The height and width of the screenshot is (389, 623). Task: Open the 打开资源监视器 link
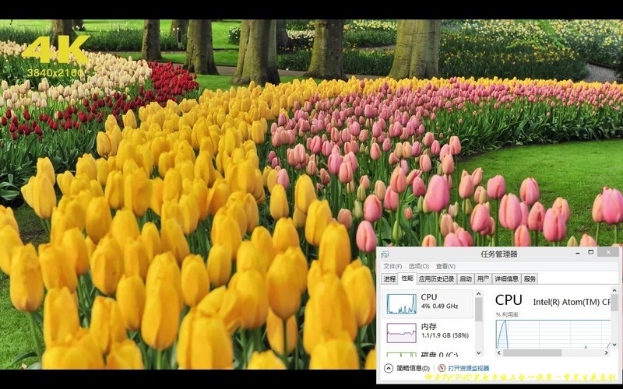(x=469, y=368)
